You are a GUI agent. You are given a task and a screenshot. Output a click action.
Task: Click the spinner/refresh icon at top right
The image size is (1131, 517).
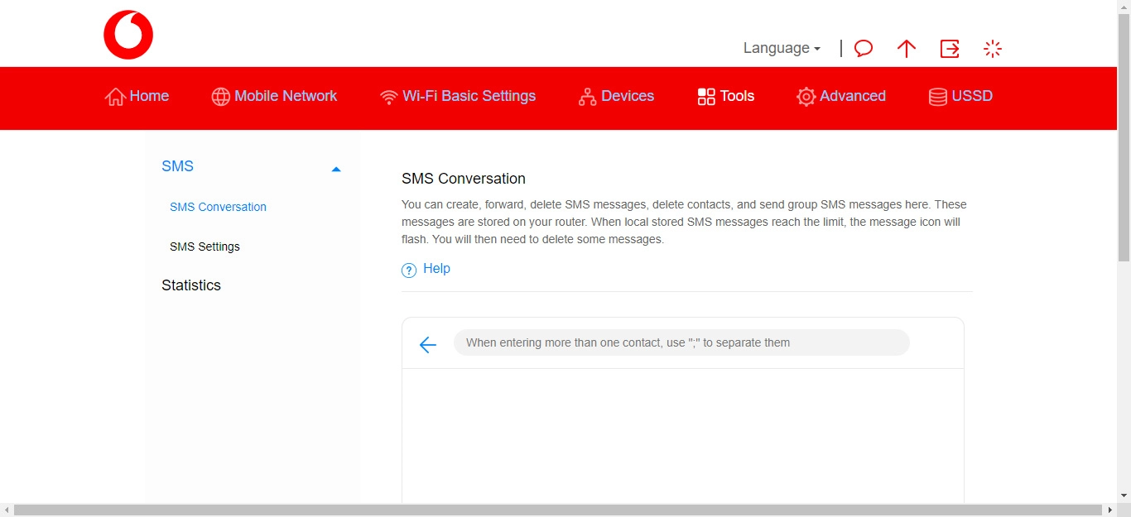(x=992, y=49)
